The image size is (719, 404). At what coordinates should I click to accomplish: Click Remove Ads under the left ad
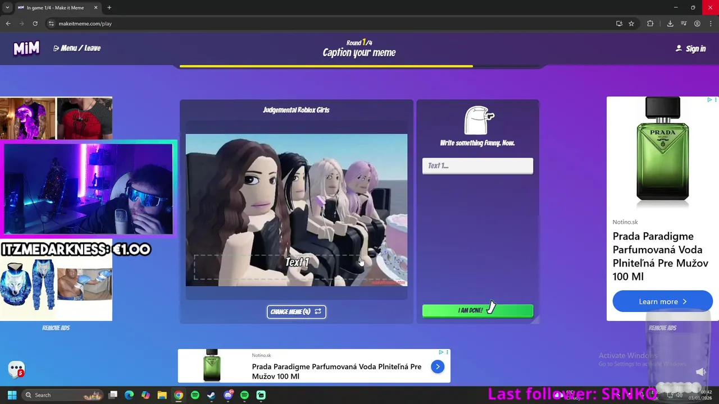coord(56,328)
